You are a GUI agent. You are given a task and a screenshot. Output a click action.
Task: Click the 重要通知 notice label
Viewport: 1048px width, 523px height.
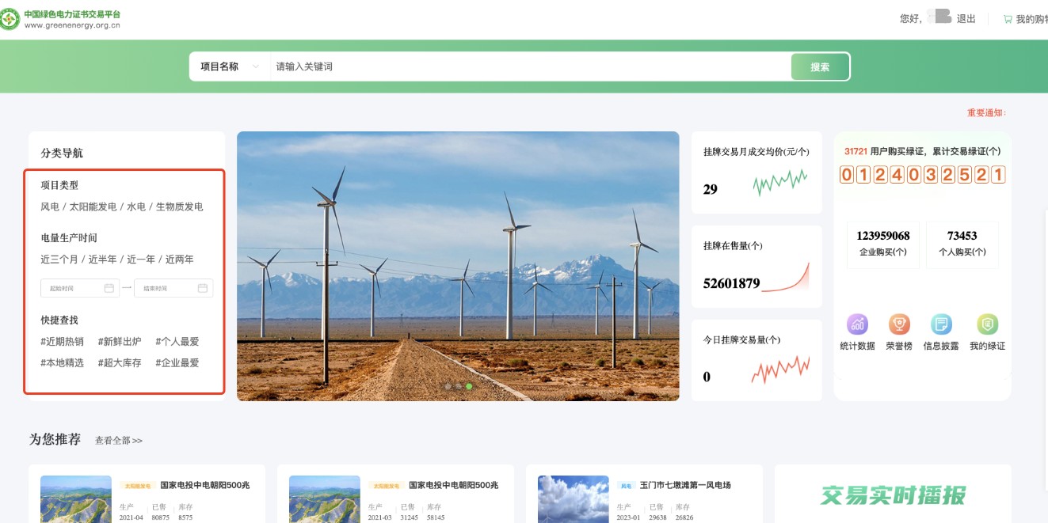point(986,113)
